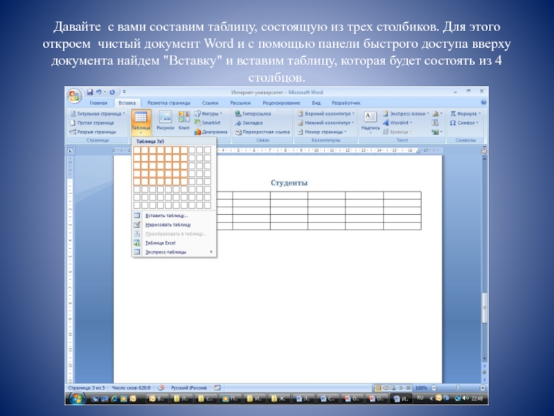Switch to the Web Layout view button

393,388
